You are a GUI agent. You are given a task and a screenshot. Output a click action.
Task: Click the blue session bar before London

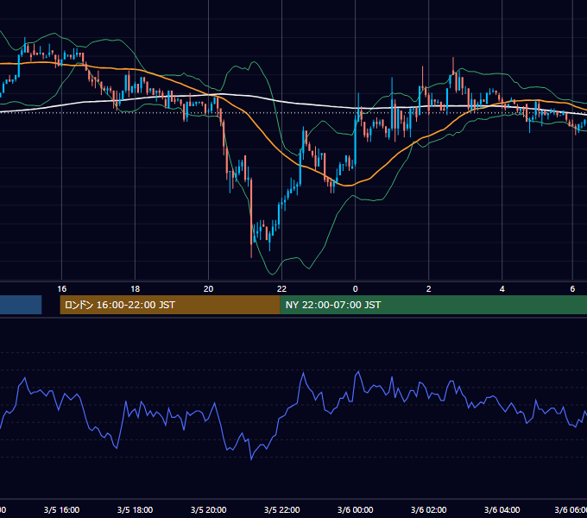click(21, 305)
